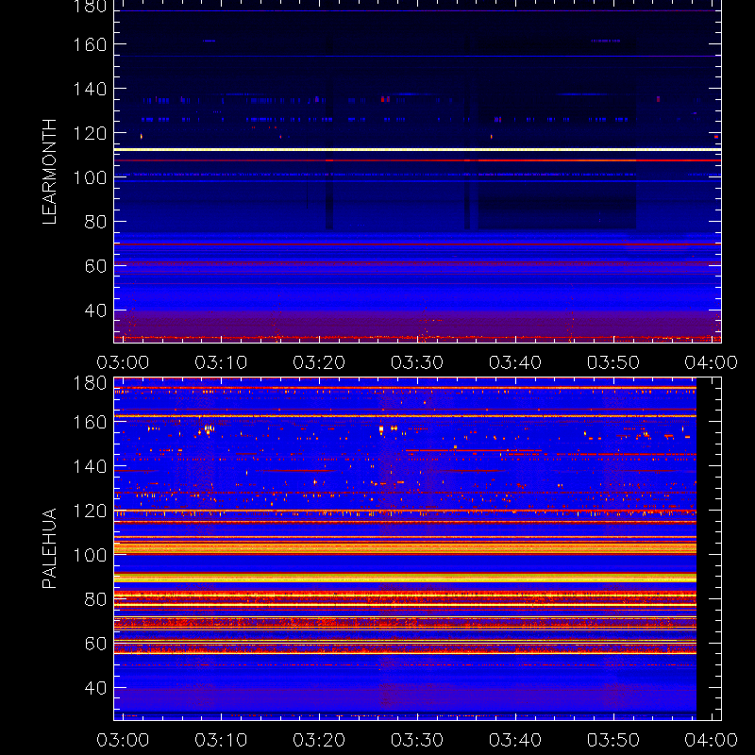Select the 03:10 time label of the Learmonth plot
The height and width of the screenshot is (755, 755).
click(221, 362)
